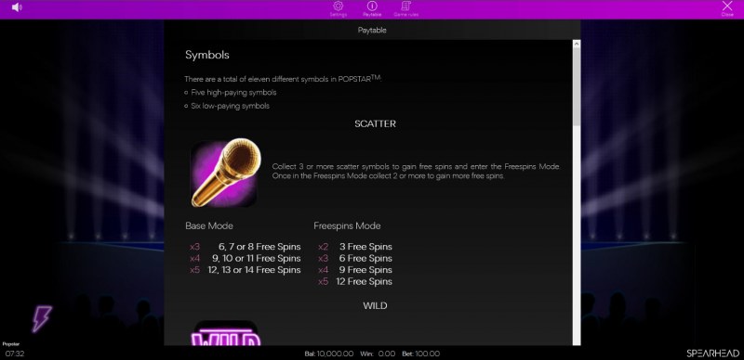Screen dimensions: 744x360
Task: Click '9, 10 or 11 Free Spins' row
Action: pos(245,258)
